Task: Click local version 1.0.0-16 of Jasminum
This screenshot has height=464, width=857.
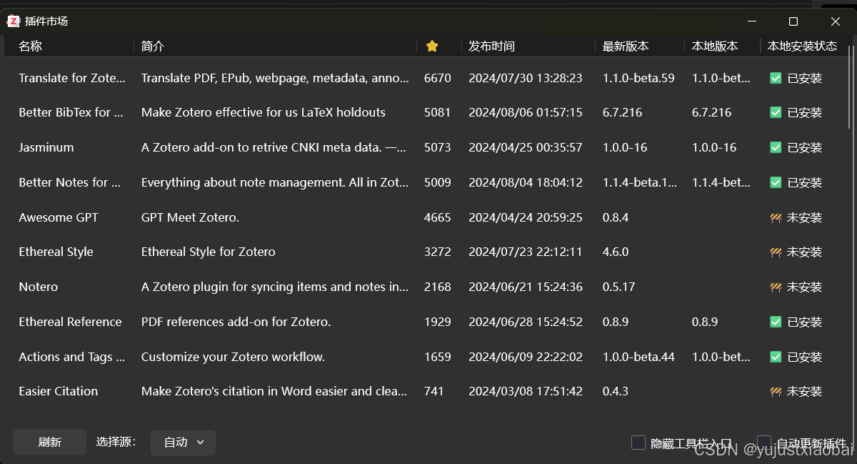Action: coord(714,147)
